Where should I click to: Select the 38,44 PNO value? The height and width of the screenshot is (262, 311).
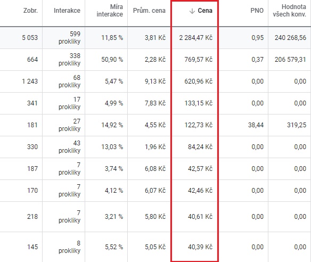click(256, 125)
